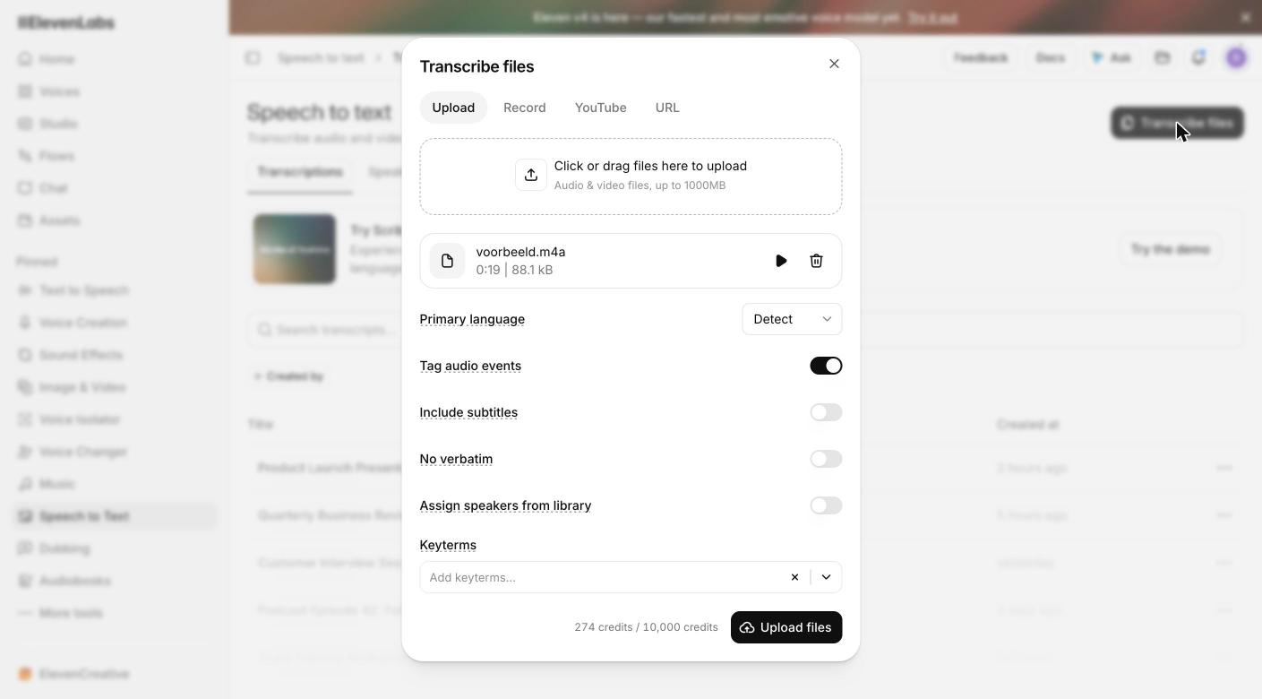1262x699 pixels.
Task: Open the Primary language Detect dropdown
Action: point(792,319)
